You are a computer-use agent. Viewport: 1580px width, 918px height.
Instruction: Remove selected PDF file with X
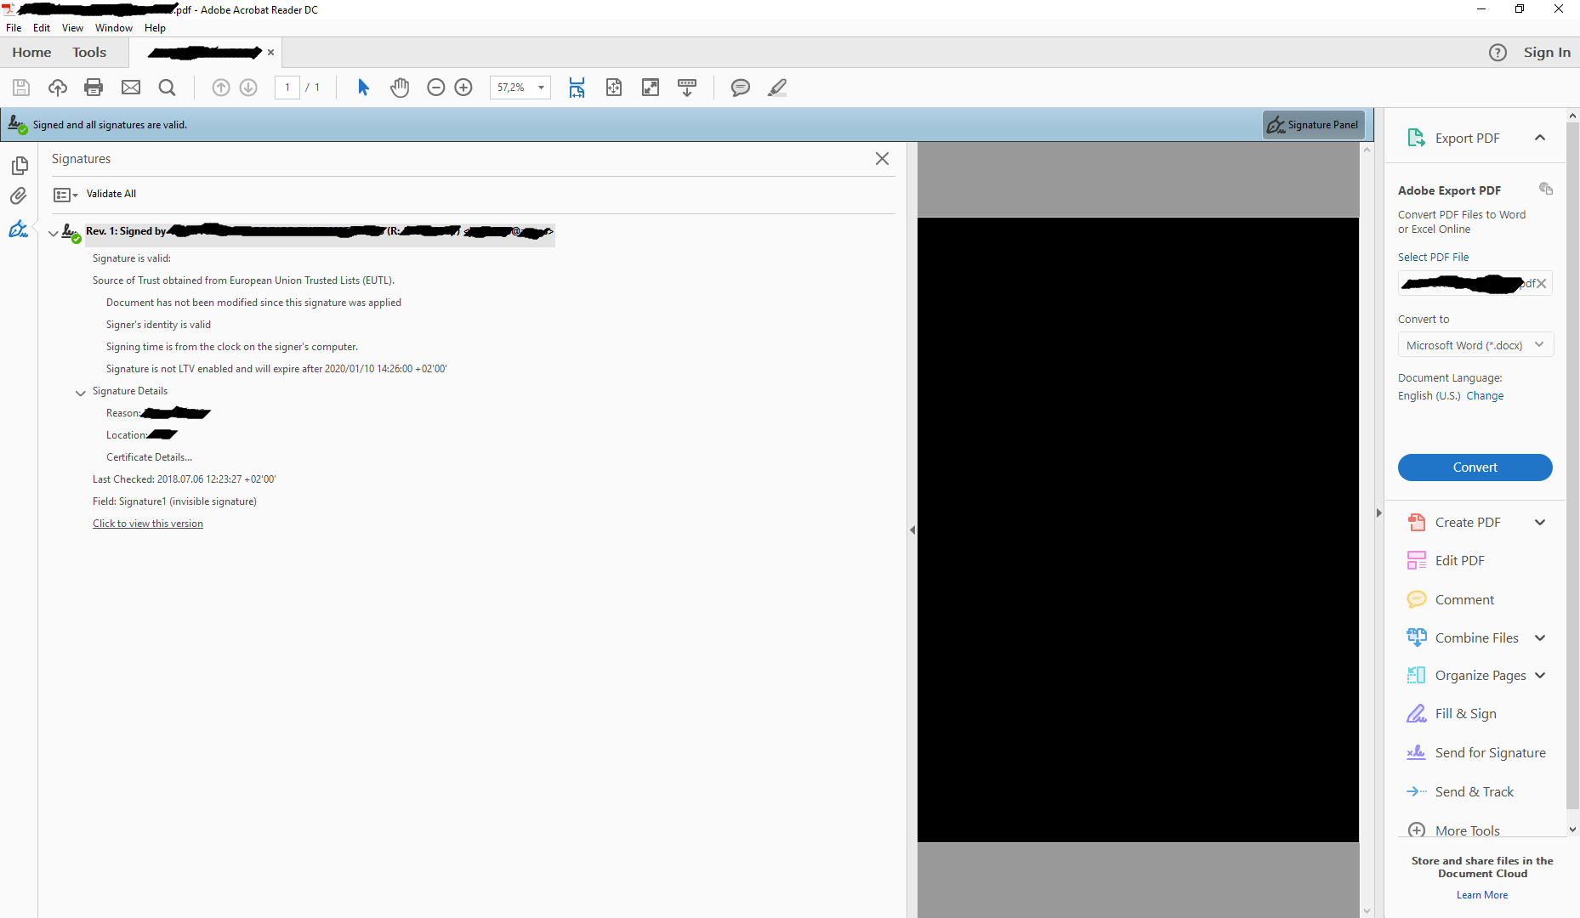[x=1542, y=284]
